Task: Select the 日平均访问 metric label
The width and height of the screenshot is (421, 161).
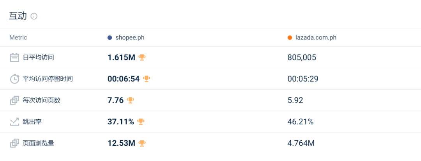Action: 38,57
